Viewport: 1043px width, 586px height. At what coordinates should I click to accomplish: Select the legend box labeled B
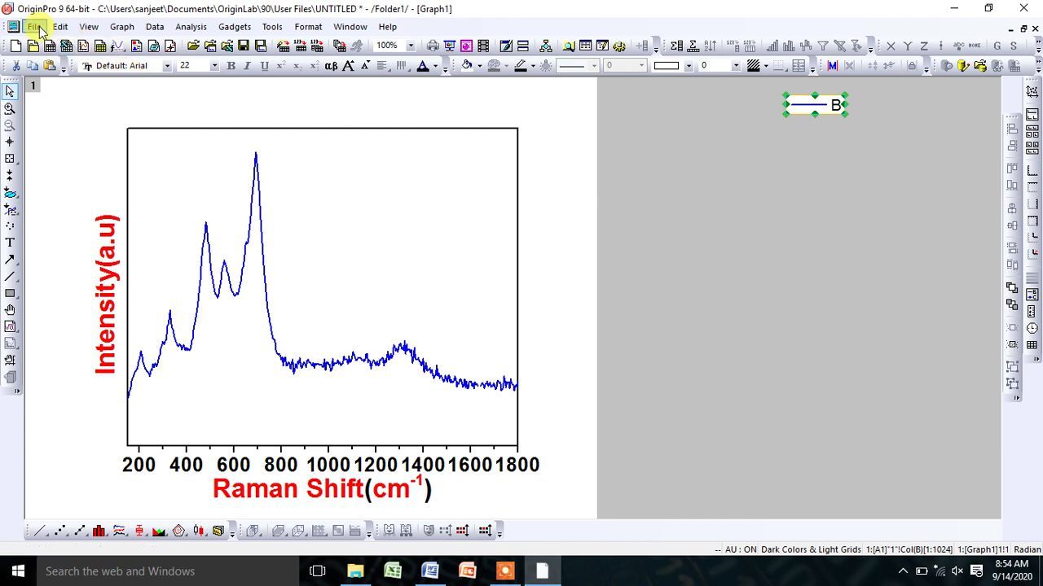point(816,105)
